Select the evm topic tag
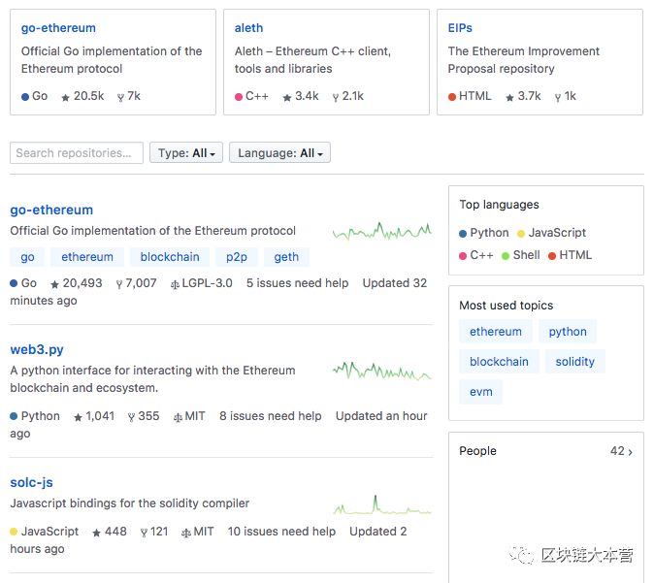 (x=481, y=392)
